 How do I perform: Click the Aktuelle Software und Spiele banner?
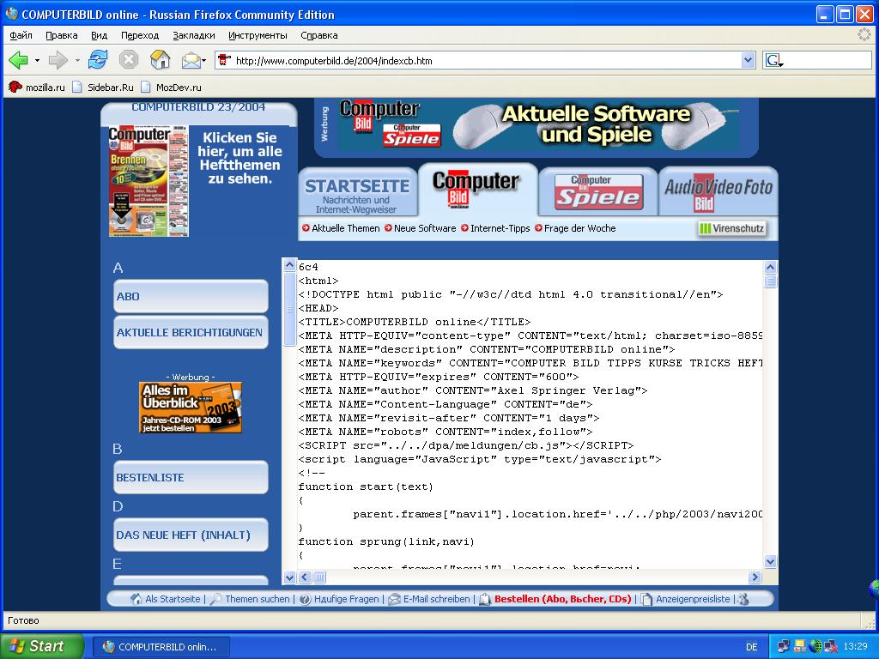tap(538, 125)
